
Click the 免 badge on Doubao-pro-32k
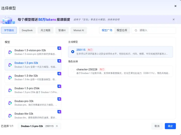coord(59,99)
